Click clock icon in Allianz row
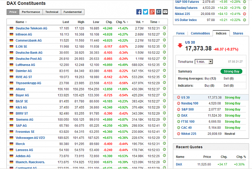The width and height of the screenshot is (252, 169). click(164, 89)
